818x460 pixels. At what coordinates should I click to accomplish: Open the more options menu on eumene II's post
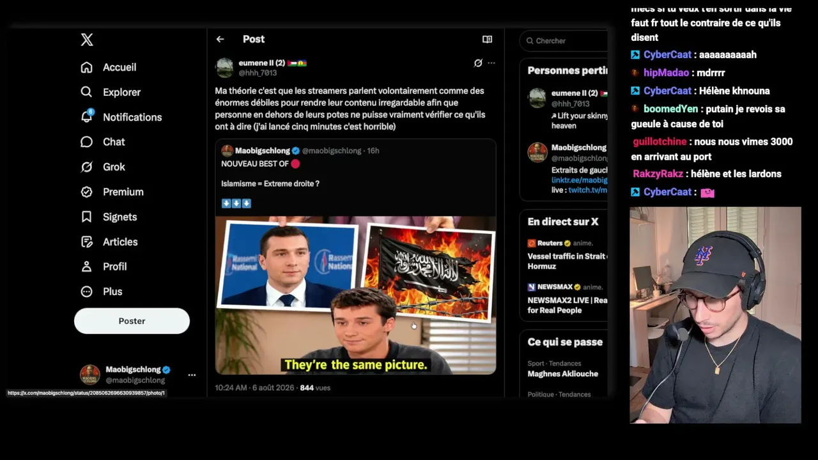pyautogui.click(x=491, y=63)
